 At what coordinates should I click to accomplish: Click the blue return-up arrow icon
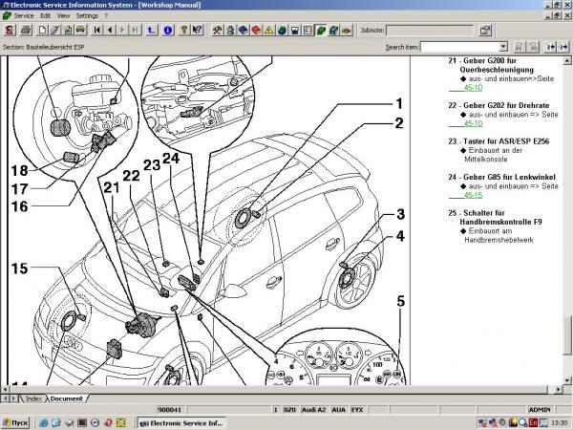pyautogui.click(x=151, y=30)
